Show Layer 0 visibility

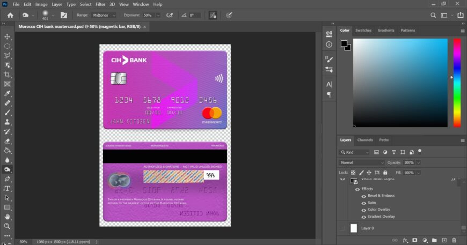click(342, 228)
